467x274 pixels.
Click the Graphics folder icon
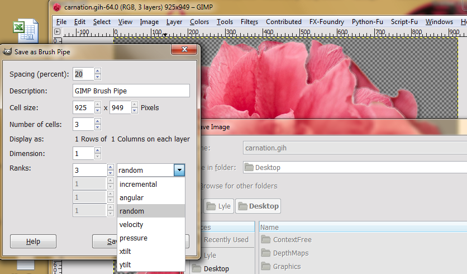point(266,266)
